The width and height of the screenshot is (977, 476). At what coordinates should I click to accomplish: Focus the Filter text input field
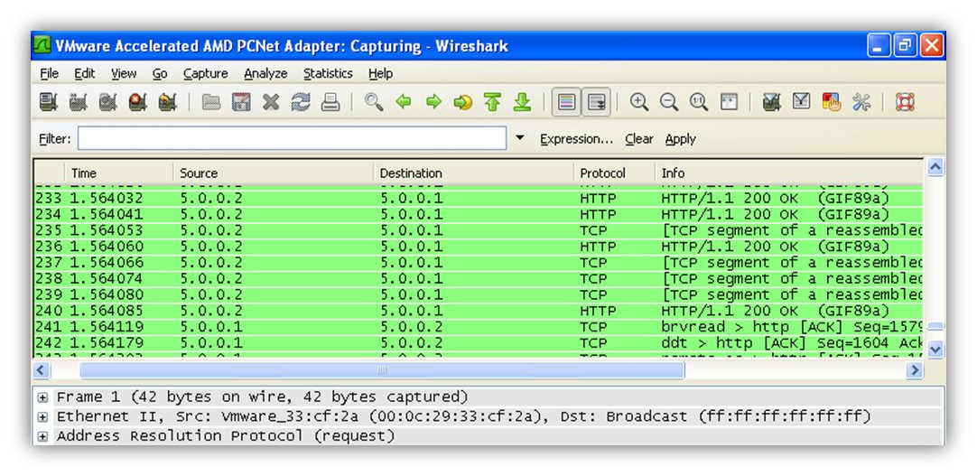[x=292, y=138]
